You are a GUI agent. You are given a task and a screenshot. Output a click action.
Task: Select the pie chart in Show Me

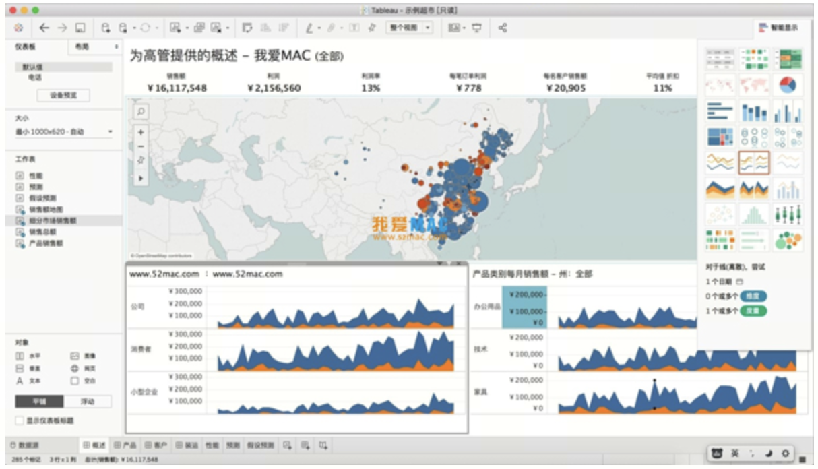788,85
